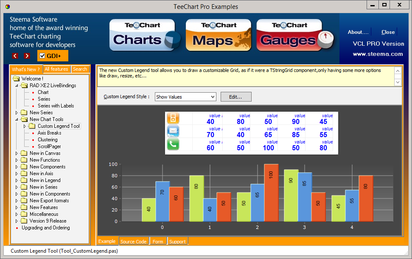This screenshot has height=259, width=412.
Task: Click the New Series folder icon
Action: pyautogui.click(x=24, y=113)
